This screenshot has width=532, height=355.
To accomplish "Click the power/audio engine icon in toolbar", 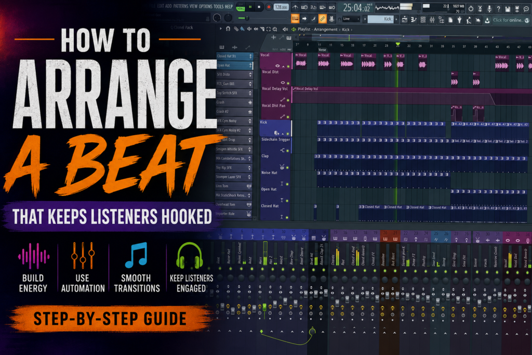I will point(471,8).
